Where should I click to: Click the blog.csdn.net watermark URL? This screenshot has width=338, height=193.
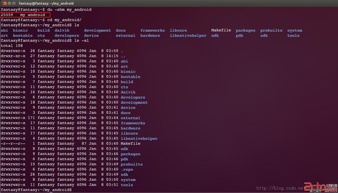tap(281, 188)
